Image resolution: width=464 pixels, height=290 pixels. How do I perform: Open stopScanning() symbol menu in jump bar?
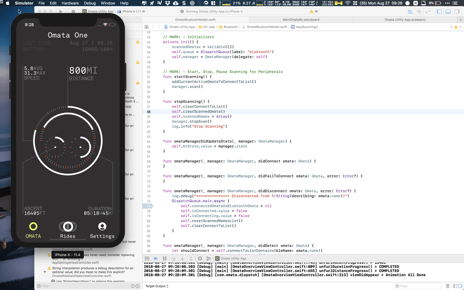coord(305,27)
